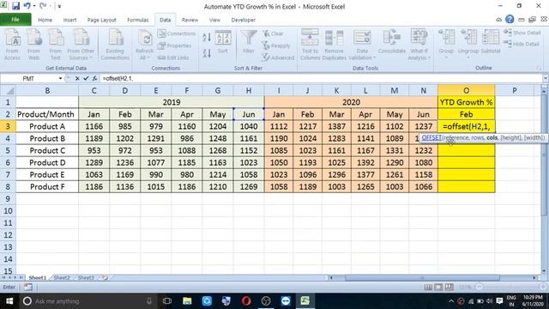Click the Save icon in quick access toolbar
The width and height of the screenshot is (549, 309).
(x=15, y=6)
